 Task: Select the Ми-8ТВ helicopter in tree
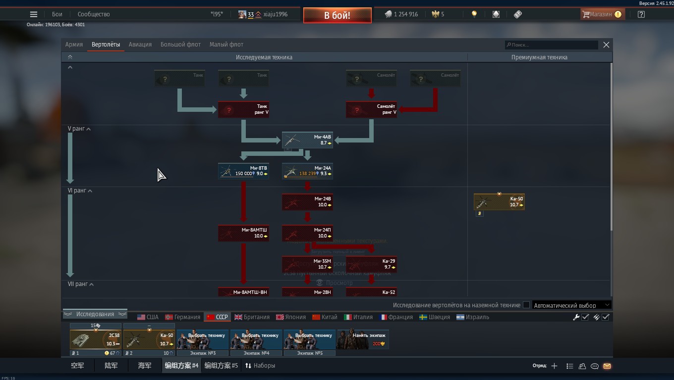coord(243,171)
